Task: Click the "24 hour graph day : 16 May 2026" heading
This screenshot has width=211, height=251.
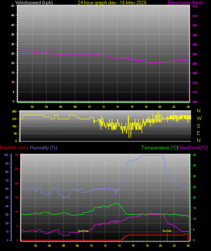Action: (x=112, y=3)
